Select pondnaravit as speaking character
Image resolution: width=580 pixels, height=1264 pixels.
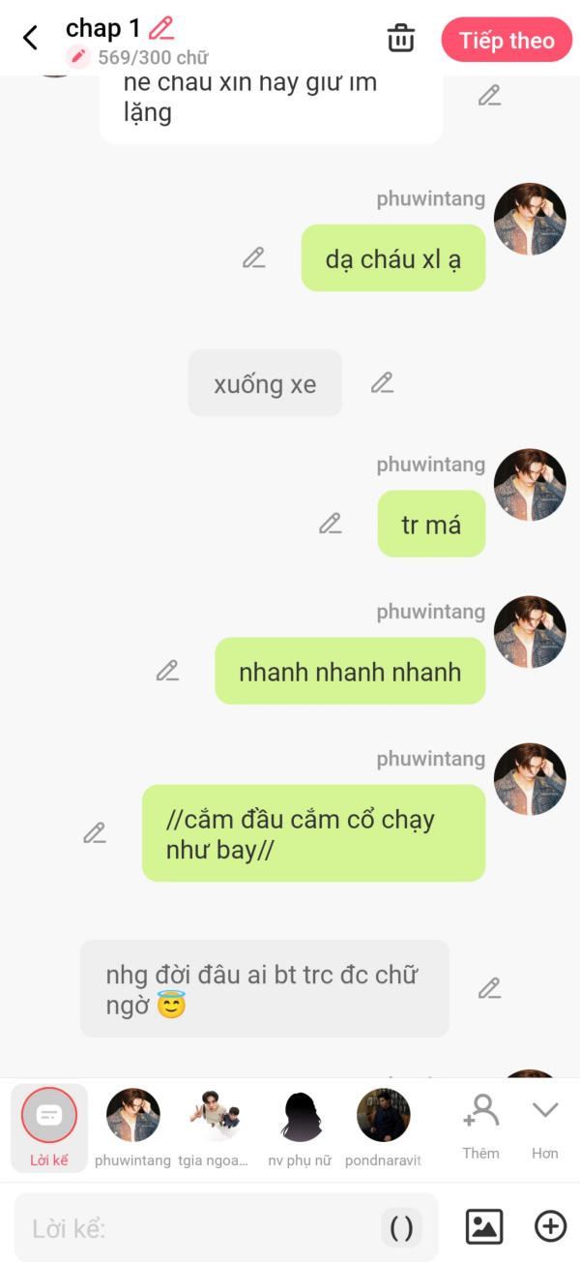coord(384,1128)
